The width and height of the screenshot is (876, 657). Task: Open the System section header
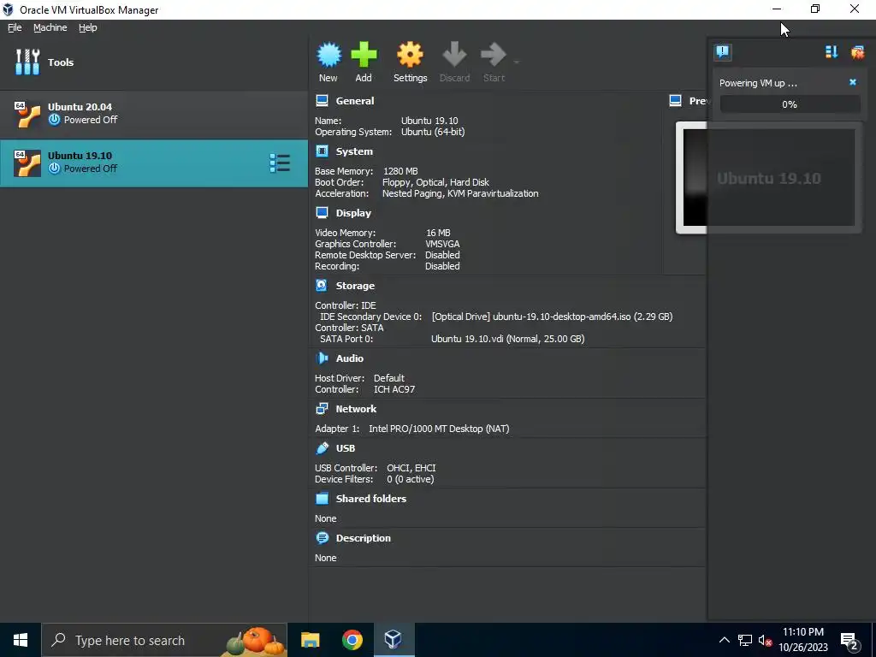[x=354, y=151]
